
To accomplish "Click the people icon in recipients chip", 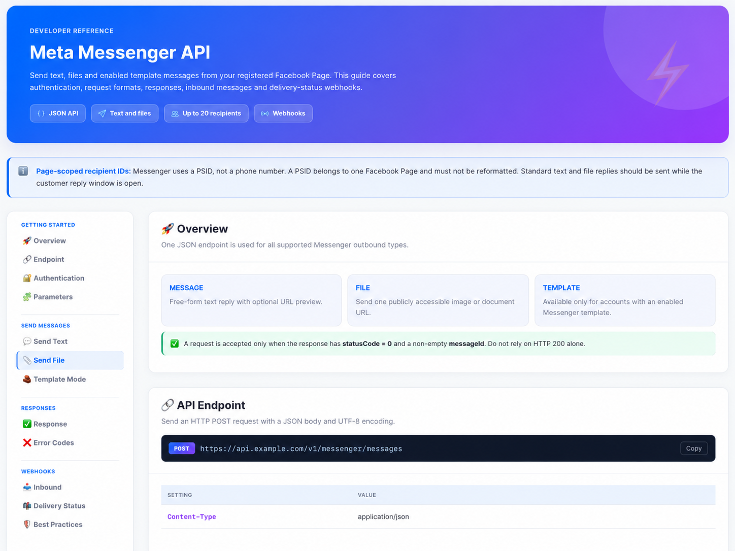I will tap(175, 114).
